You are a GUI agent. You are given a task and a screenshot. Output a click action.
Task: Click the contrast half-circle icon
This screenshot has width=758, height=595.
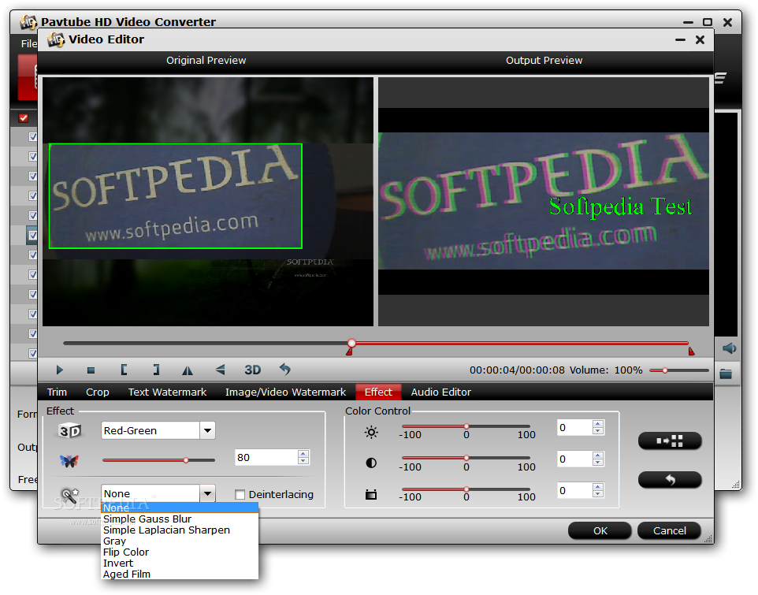371,463
